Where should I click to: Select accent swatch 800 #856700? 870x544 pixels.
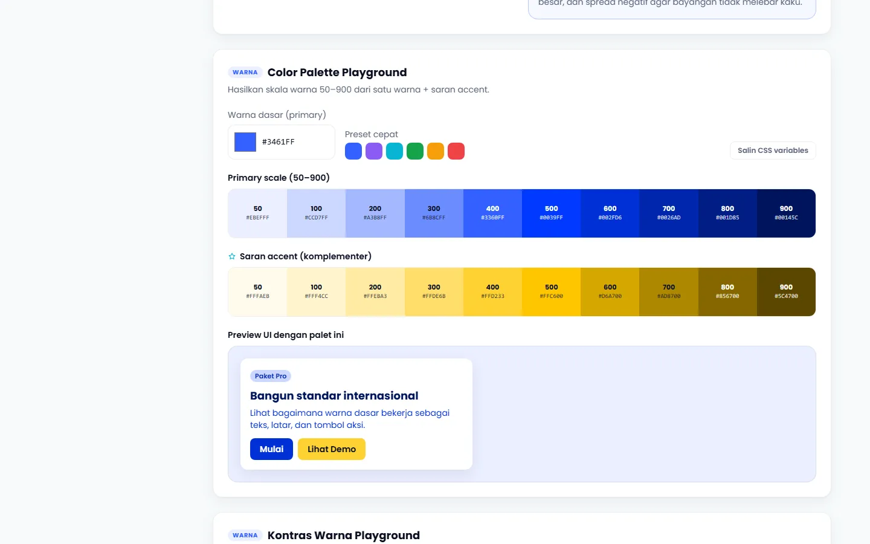pyautogui.click(x=727, y=292)
